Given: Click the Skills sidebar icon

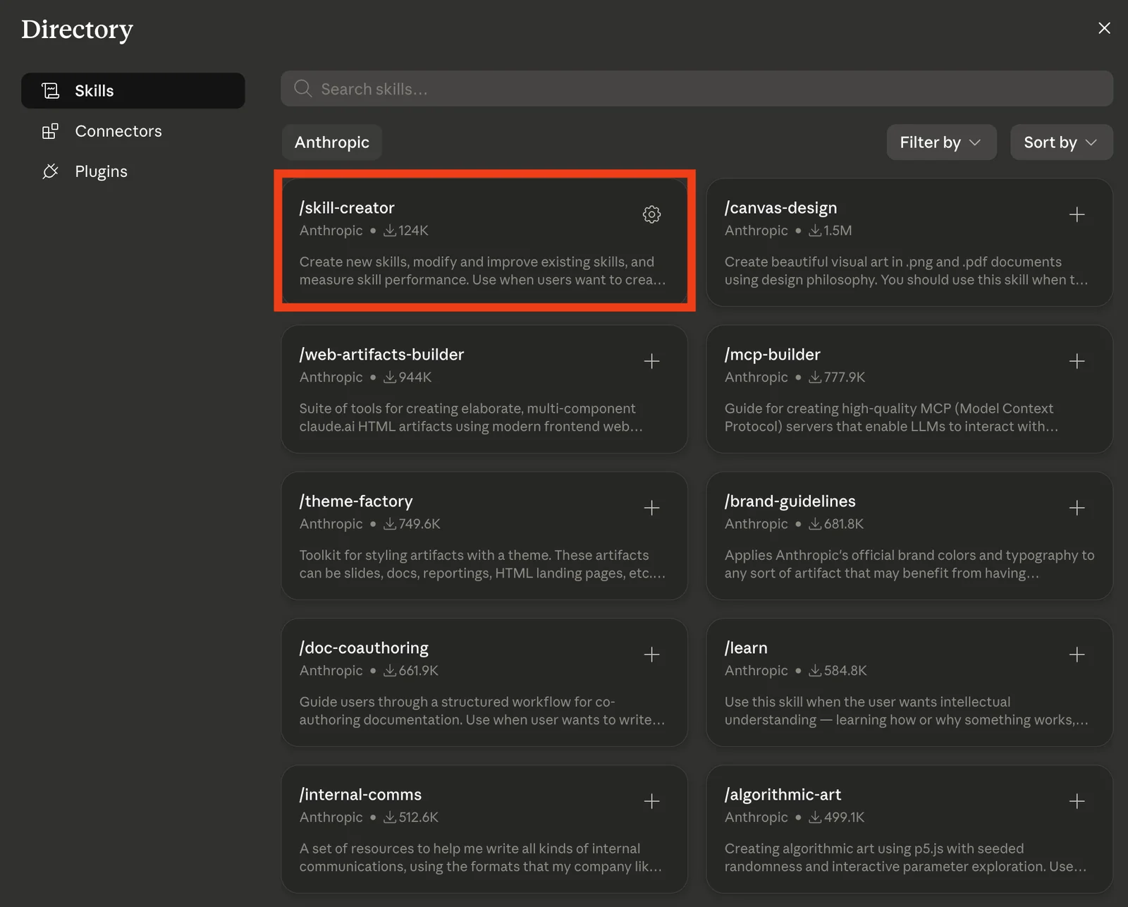Looking at the screenshot, I should coord(50,90).
